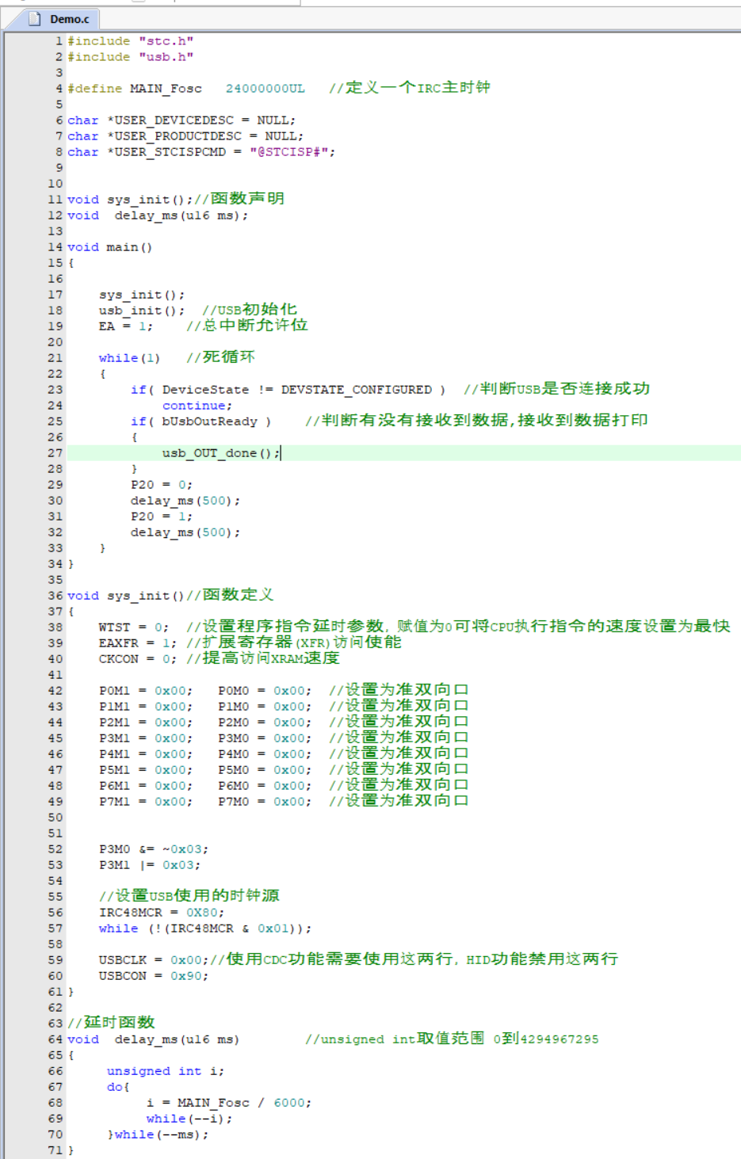Click the WTST = 0; statement
The height and width of the screenshot is (1159, 741).
pyautogui.click(x=134, y=627)
